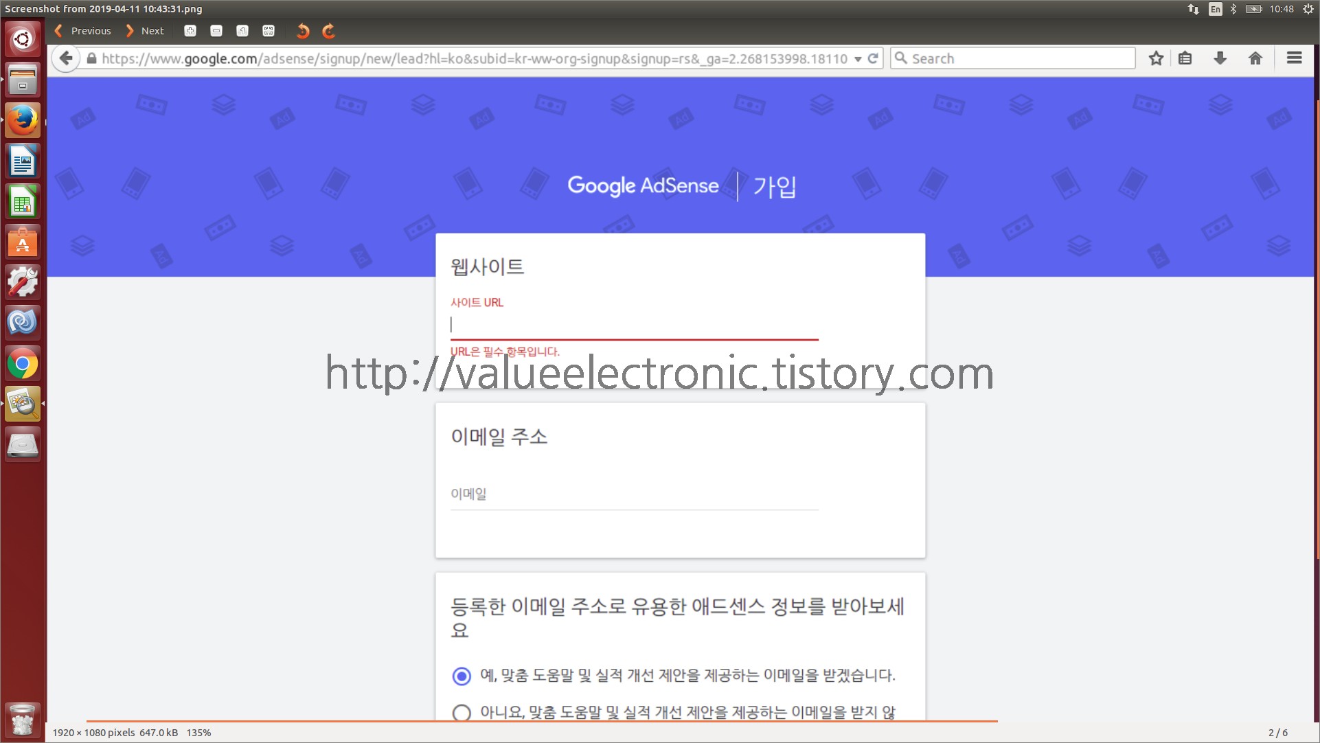1320x743 pixels.
Task: Set image to normal size icon
Action: point(242,31)
